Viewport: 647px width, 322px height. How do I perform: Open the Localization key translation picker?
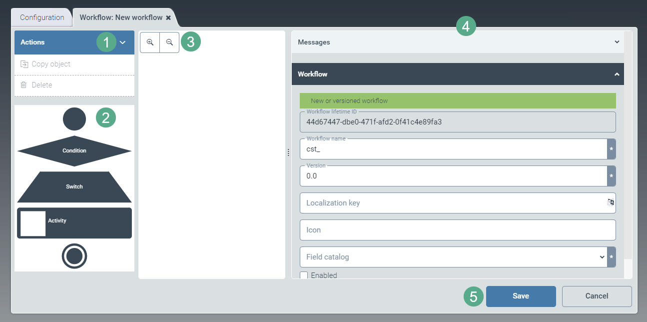tap(610, 202)
